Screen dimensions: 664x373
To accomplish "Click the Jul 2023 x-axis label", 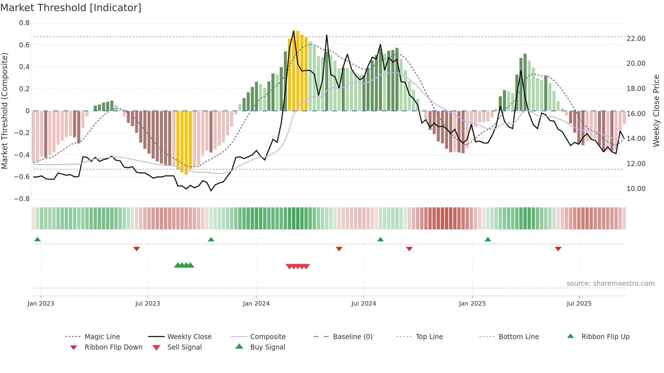I will (148, 303).
